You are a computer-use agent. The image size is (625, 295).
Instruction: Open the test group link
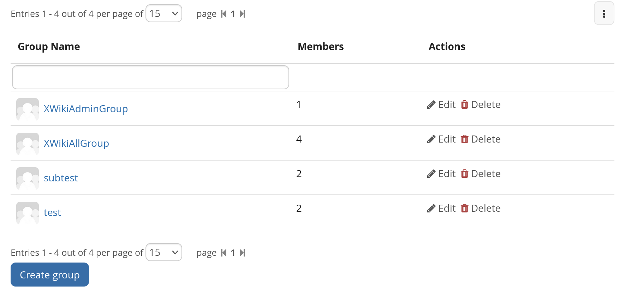point(52,212)
